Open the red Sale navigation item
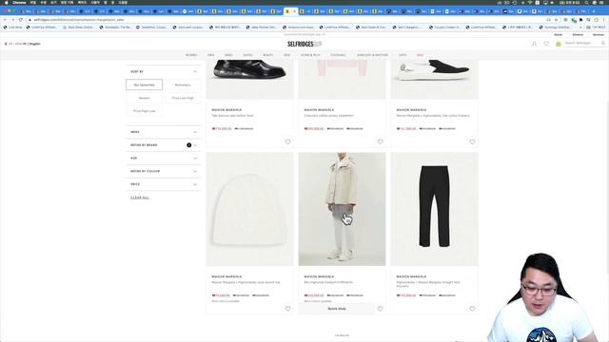The height and width of the screenshot is (342, 609). coord(420,55)
